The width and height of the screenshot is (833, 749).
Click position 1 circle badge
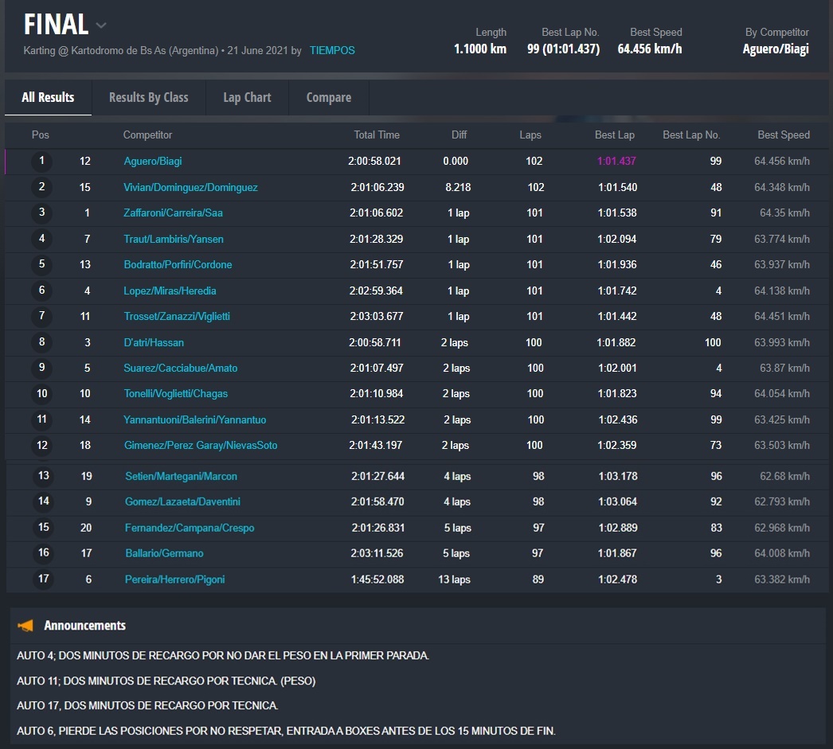point(41,162)
